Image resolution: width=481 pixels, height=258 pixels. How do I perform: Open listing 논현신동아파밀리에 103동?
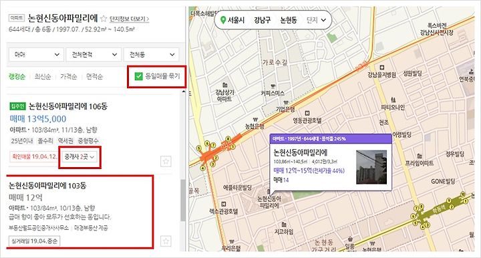pyautogui.click(x=47, y=186)
